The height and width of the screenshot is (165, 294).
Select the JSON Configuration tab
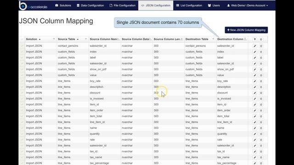coord(156,5)
